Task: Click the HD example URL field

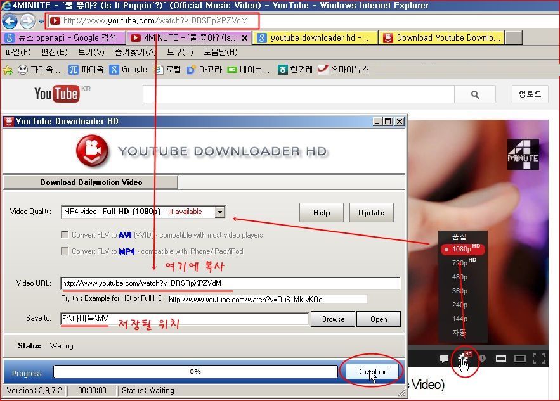Action: (x=268, y=299)
